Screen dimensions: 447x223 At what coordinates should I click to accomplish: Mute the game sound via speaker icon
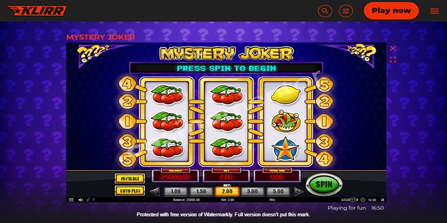pyautogui.click(x=80, y=200)
